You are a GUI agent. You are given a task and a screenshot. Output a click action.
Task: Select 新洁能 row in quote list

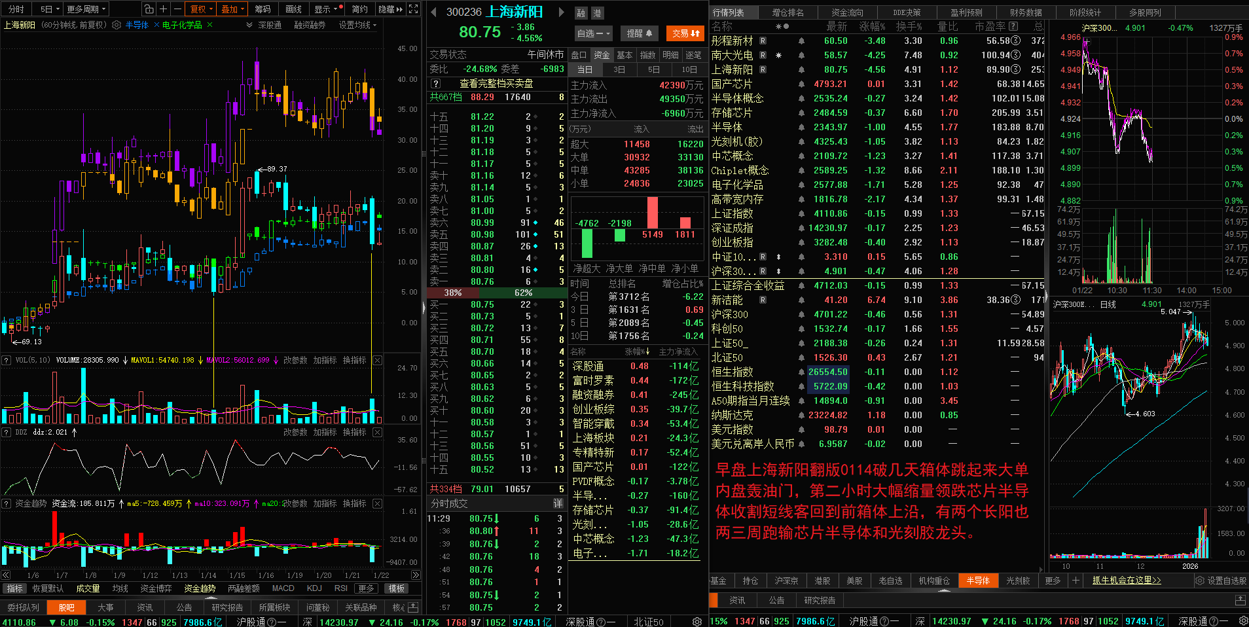pos(877,300)
